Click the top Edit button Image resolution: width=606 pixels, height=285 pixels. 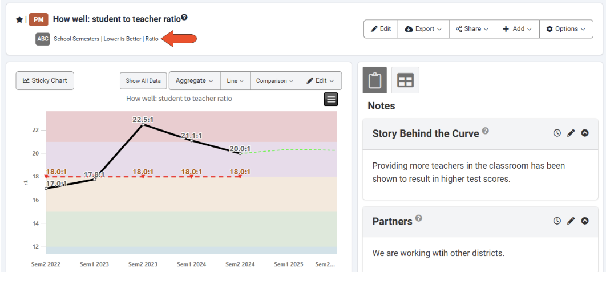pyautogui.click(x=381, y=29)
